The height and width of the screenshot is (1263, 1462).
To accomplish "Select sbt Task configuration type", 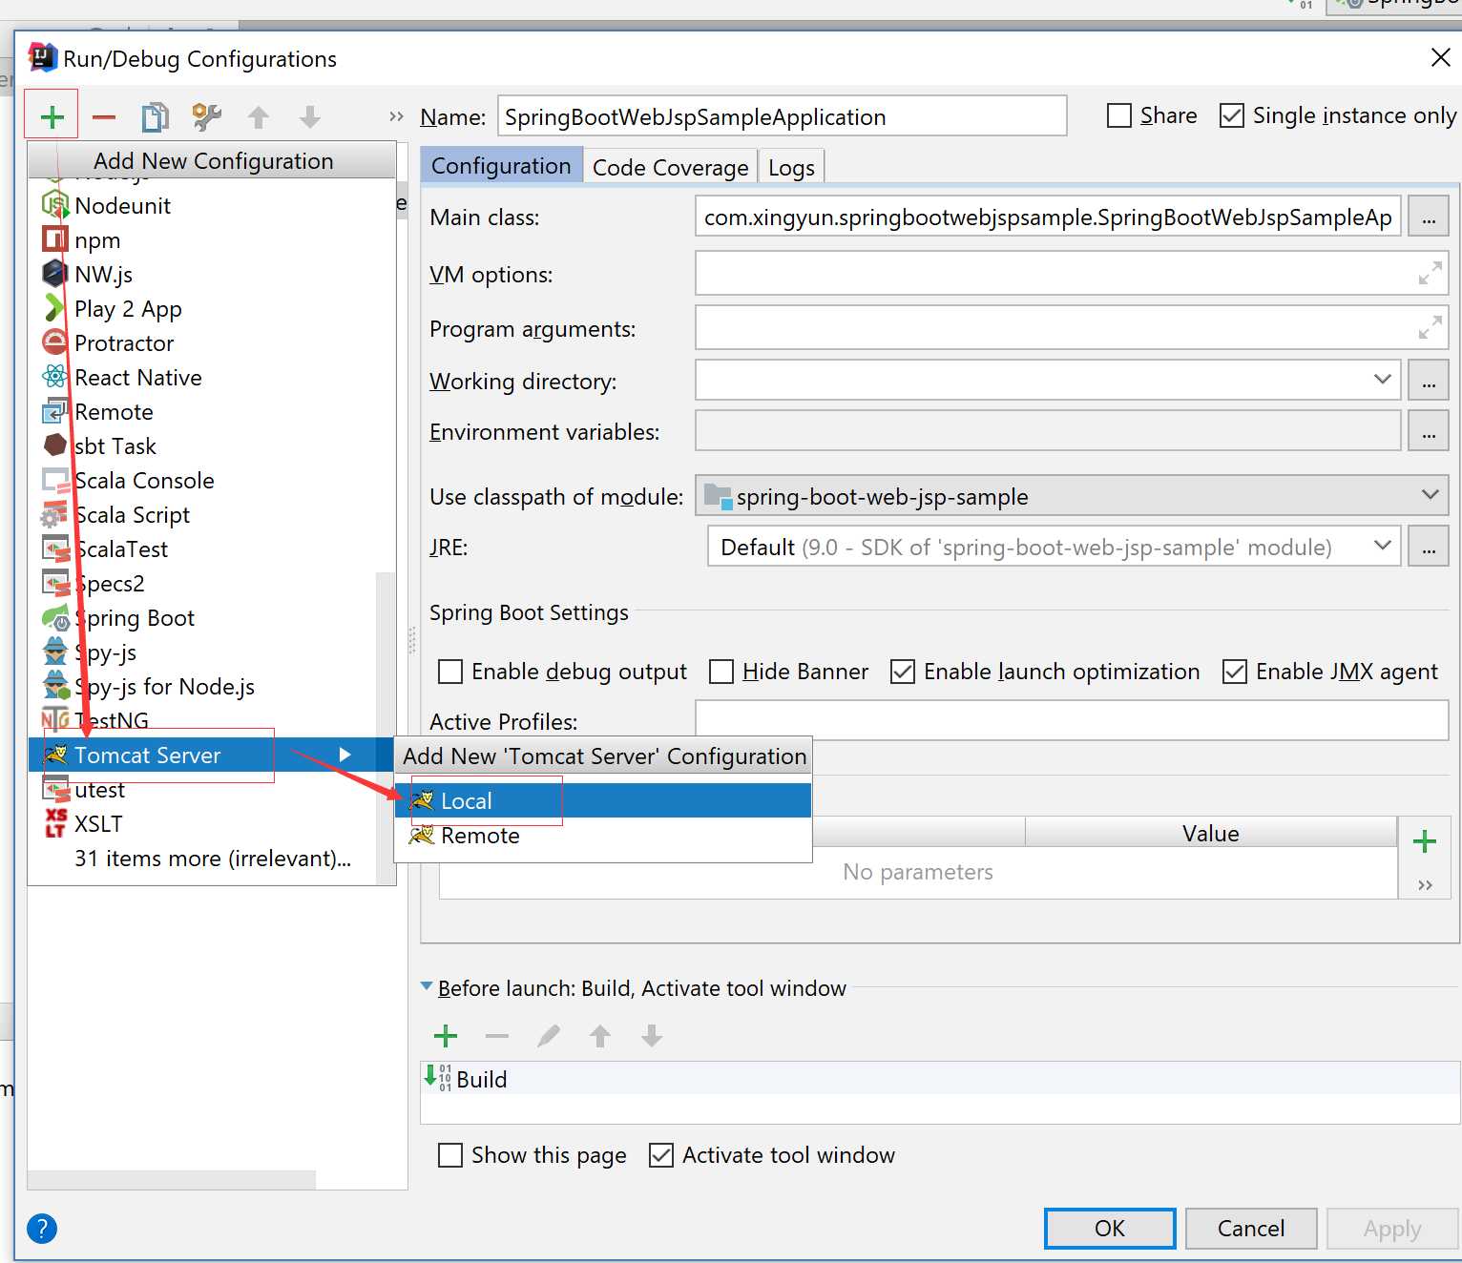I will 212,446.
